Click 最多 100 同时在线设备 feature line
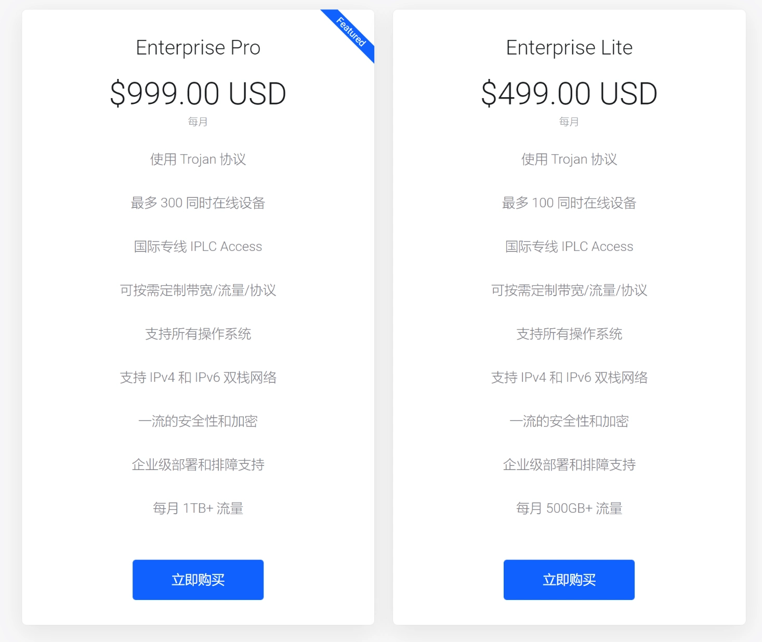This screenshot has width=762, height=642. pos(569,203)
